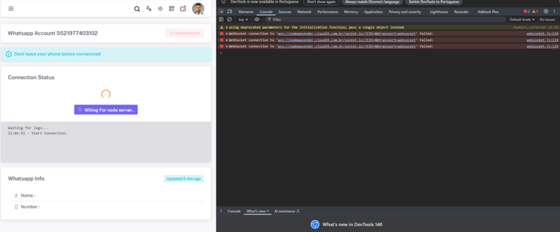The height and width of the screenshot is (232, 560).
Task: Clear console with the circle-slash icon
Action: point(230,19)
